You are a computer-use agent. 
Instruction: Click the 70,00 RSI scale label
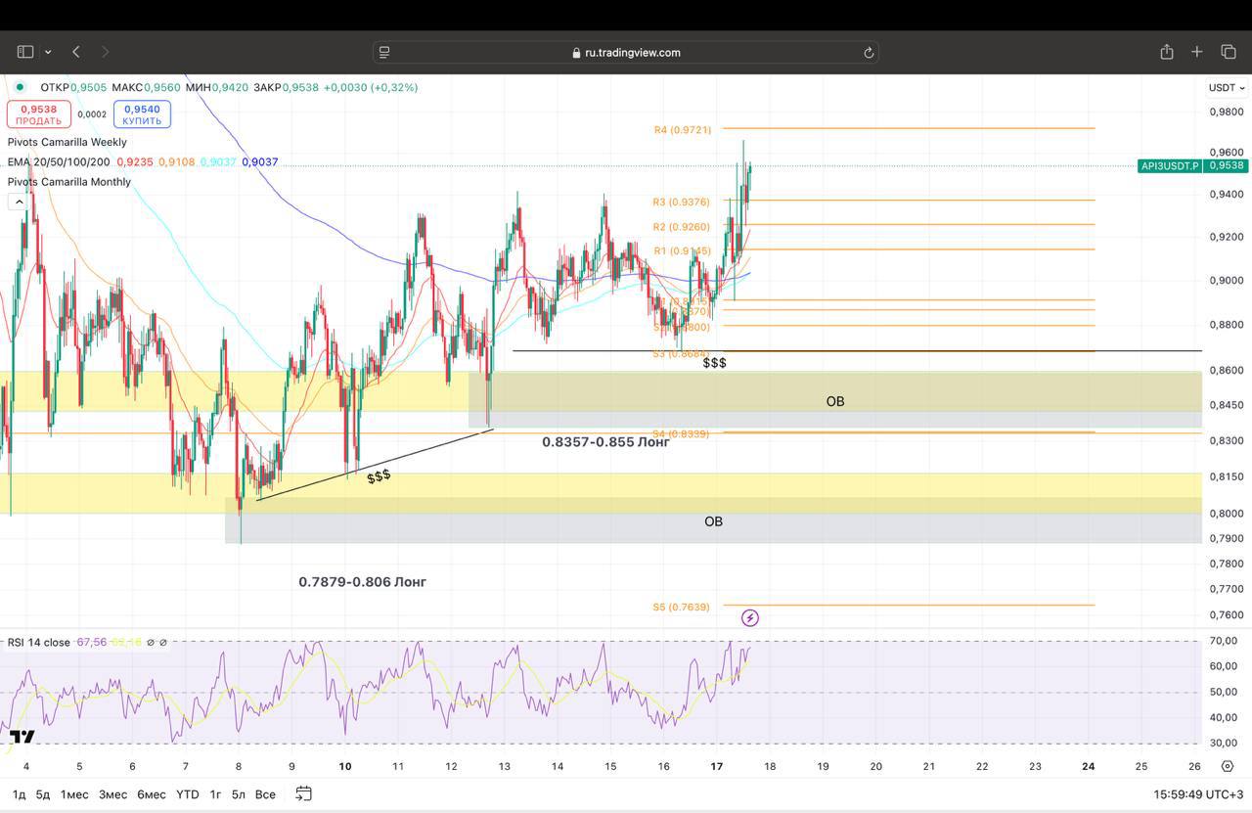pos(1224,641)
